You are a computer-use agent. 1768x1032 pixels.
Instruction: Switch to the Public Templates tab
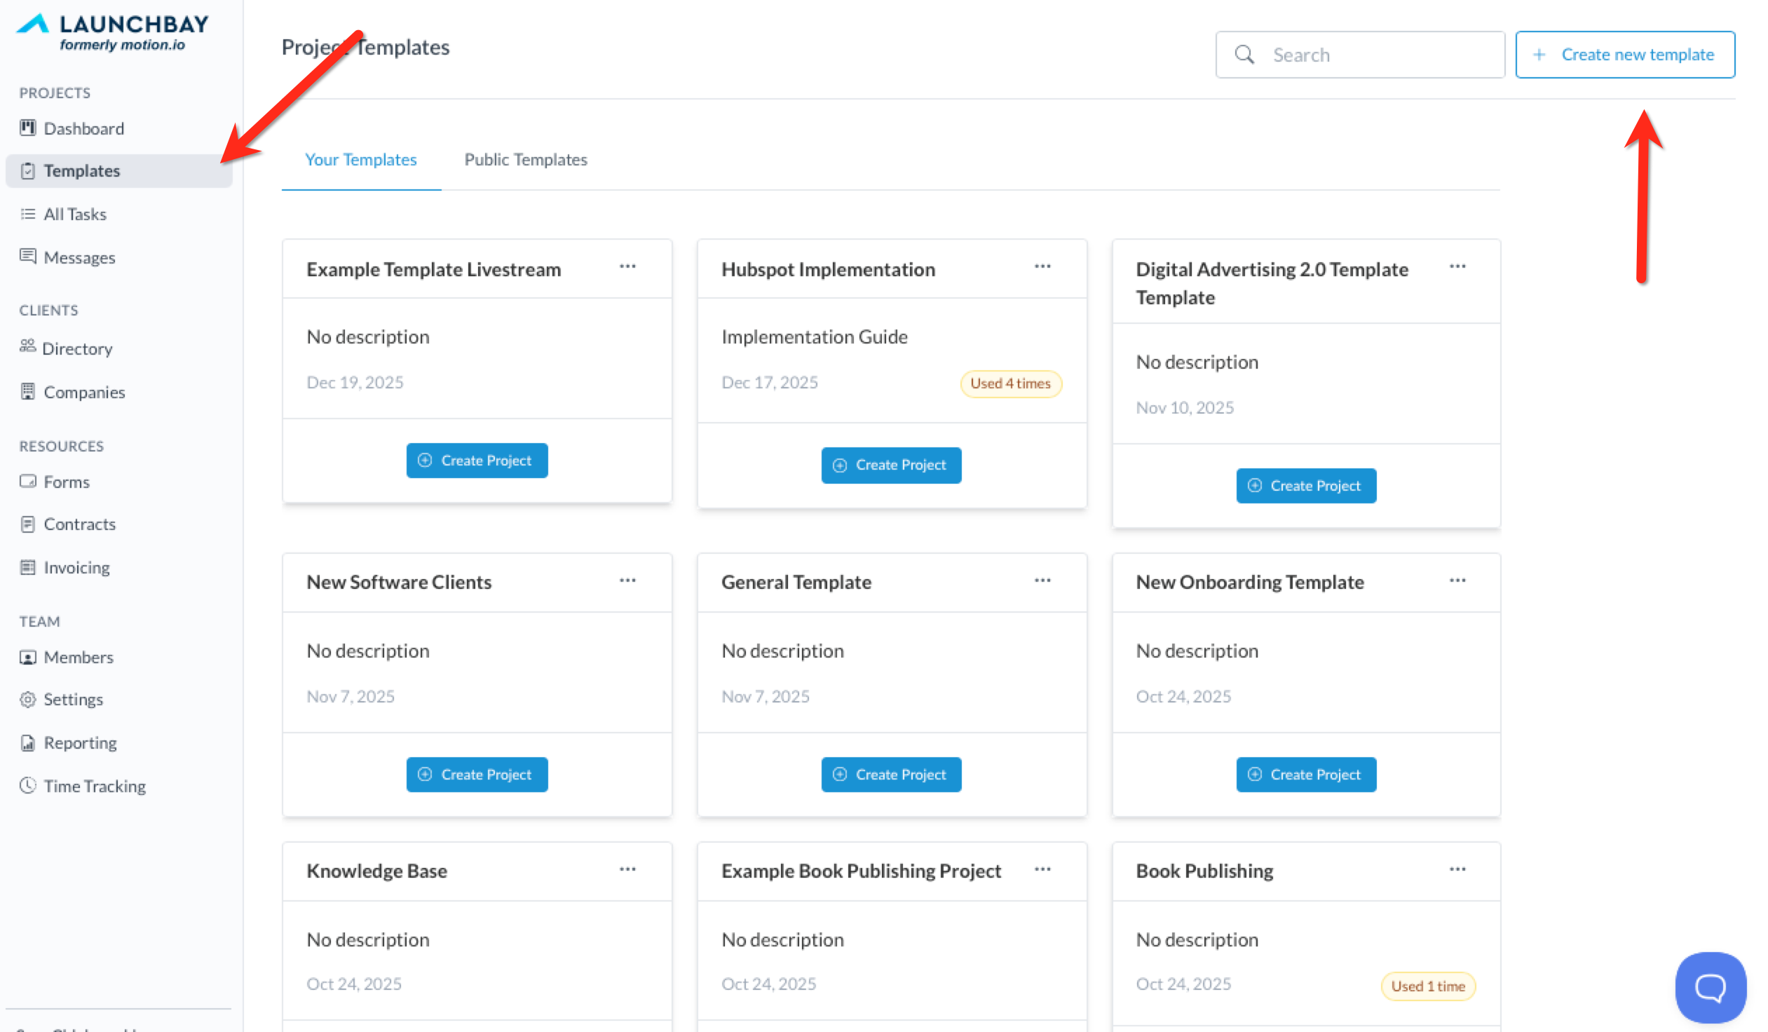pos(526,159)
